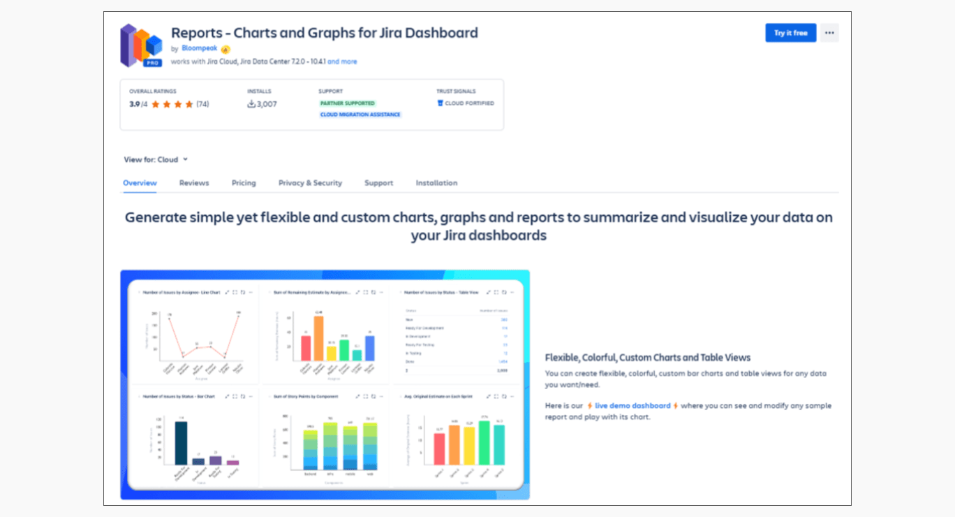
Task: Click the installs download icon
Action: [x=251, y=104]
